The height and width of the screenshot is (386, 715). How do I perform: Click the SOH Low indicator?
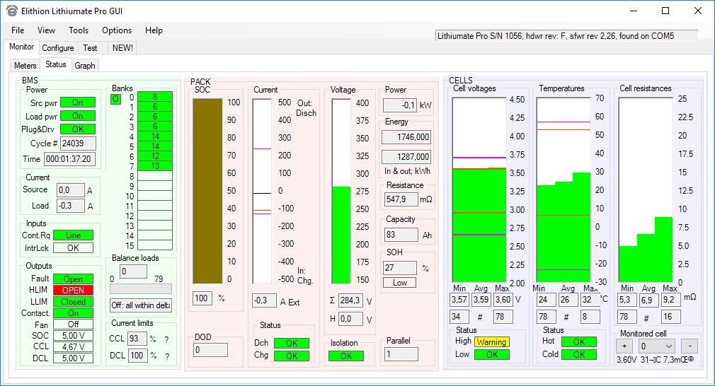399,283
